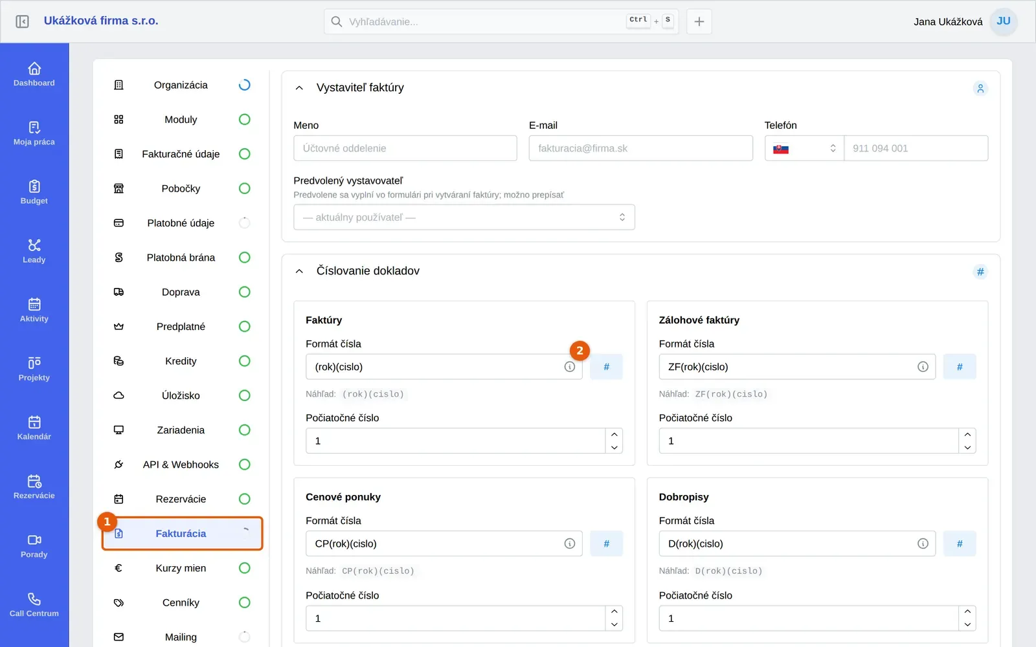Click the Cenové ponuky Formát čísla field
The image size is (1036, 647).
(444, 543)
